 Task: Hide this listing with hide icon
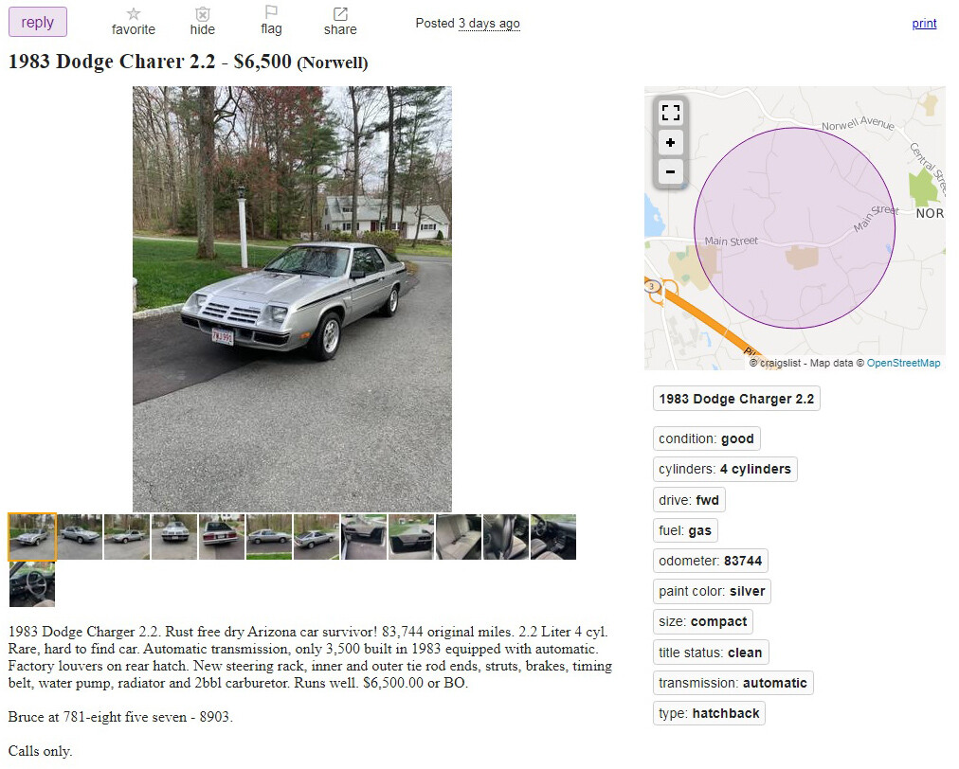[x=203, y=14]
